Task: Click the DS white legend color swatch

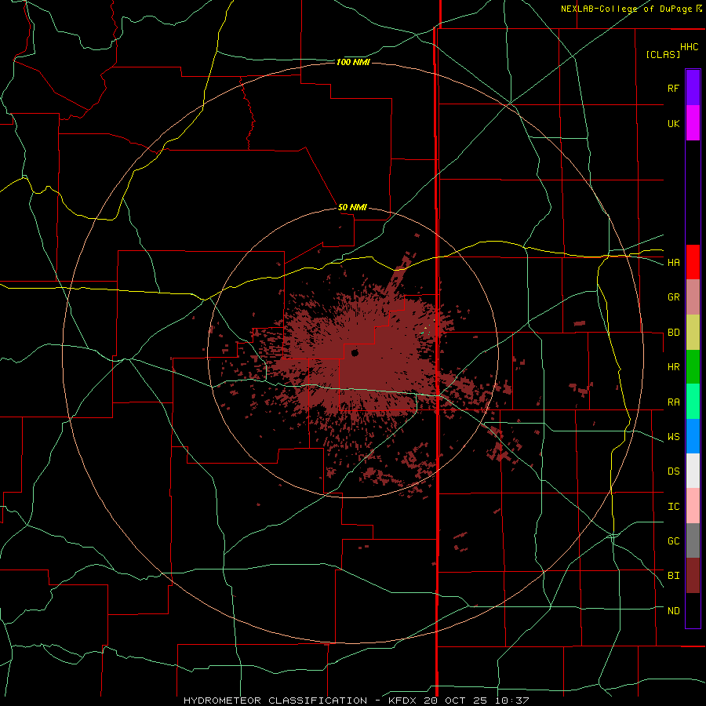Action: tap(693, 471)
